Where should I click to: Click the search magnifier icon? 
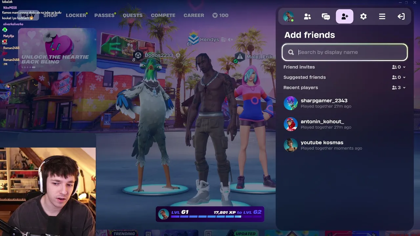tap(291, 52)
